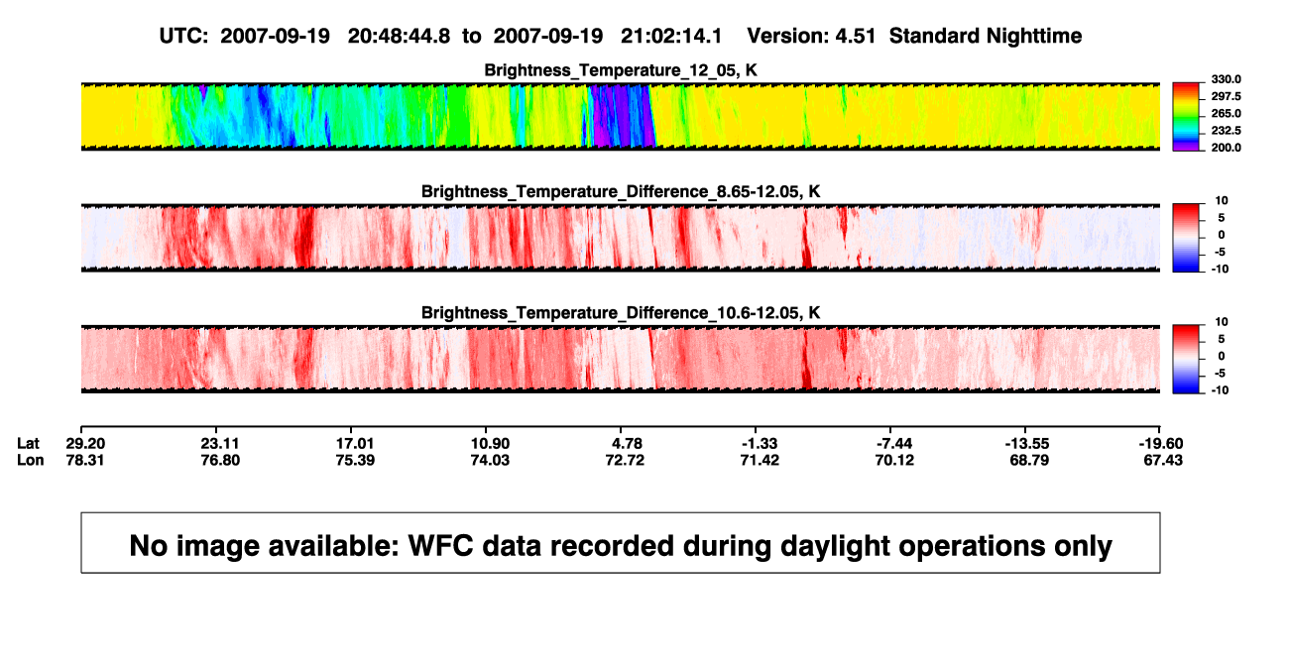Click the longitude value 68.79
Image resolution: width=1289 pixels, height=661 pixels.
[1029, 460]
